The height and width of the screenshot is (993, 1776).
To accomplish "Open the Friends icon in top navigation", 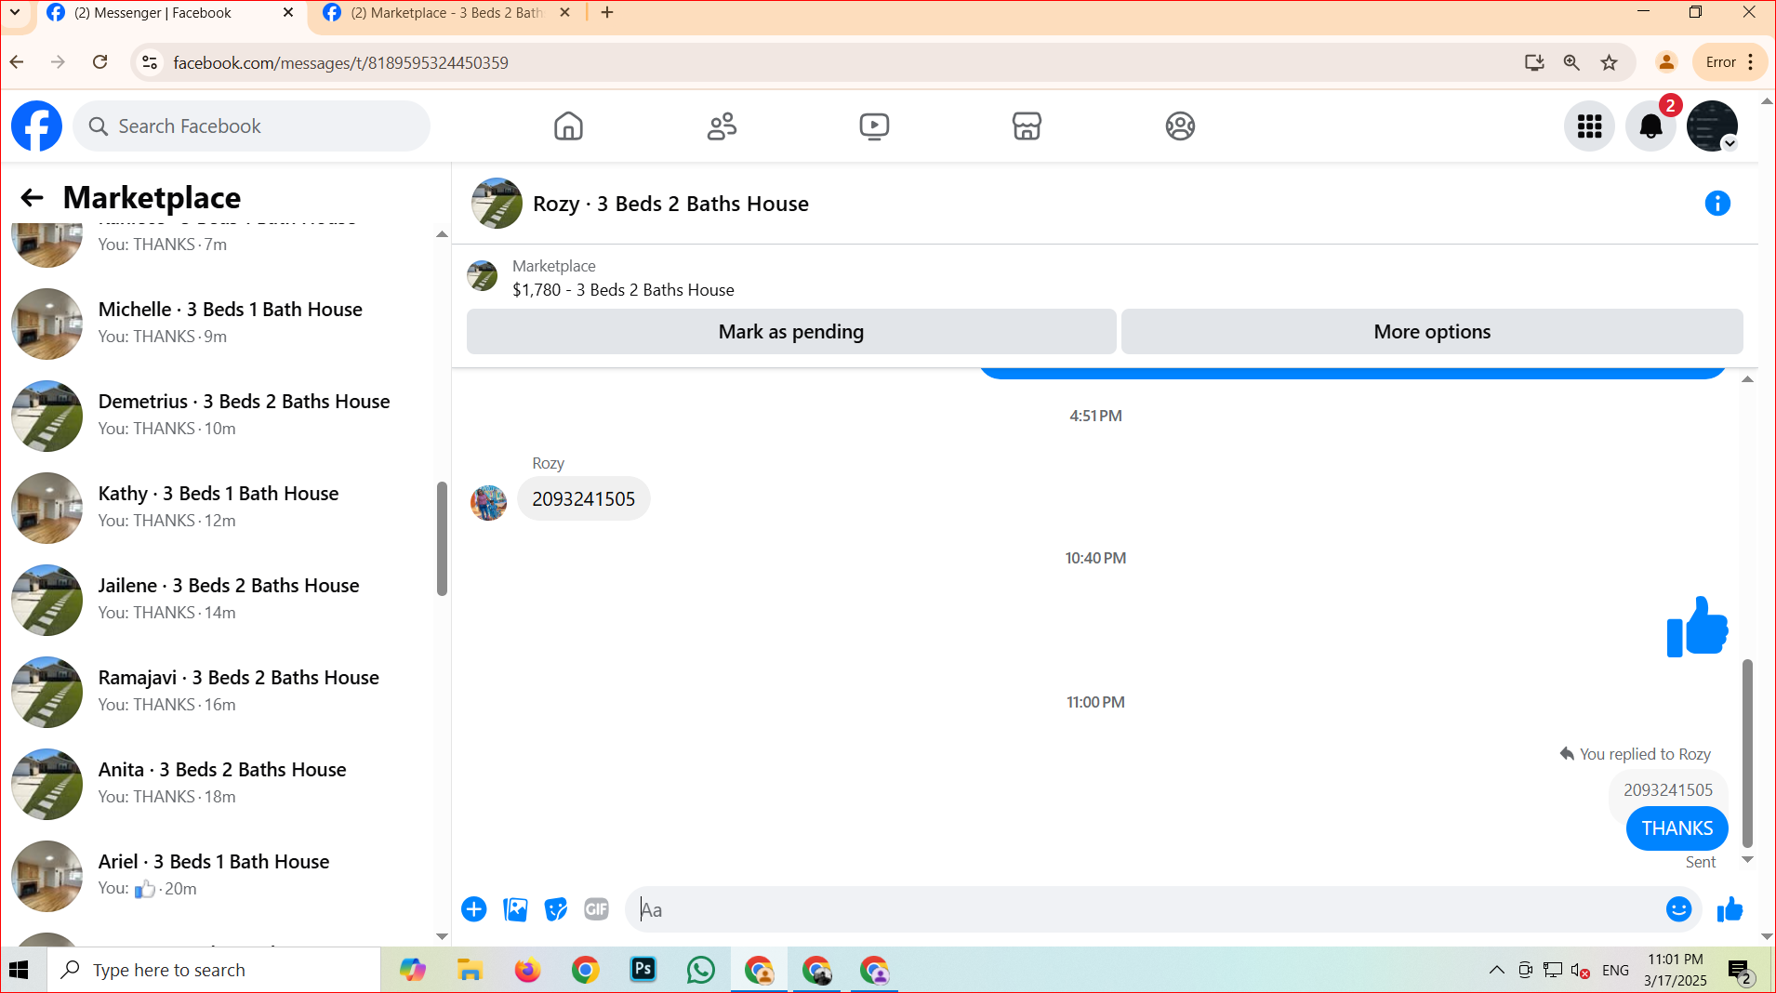I will pos(722,126).
